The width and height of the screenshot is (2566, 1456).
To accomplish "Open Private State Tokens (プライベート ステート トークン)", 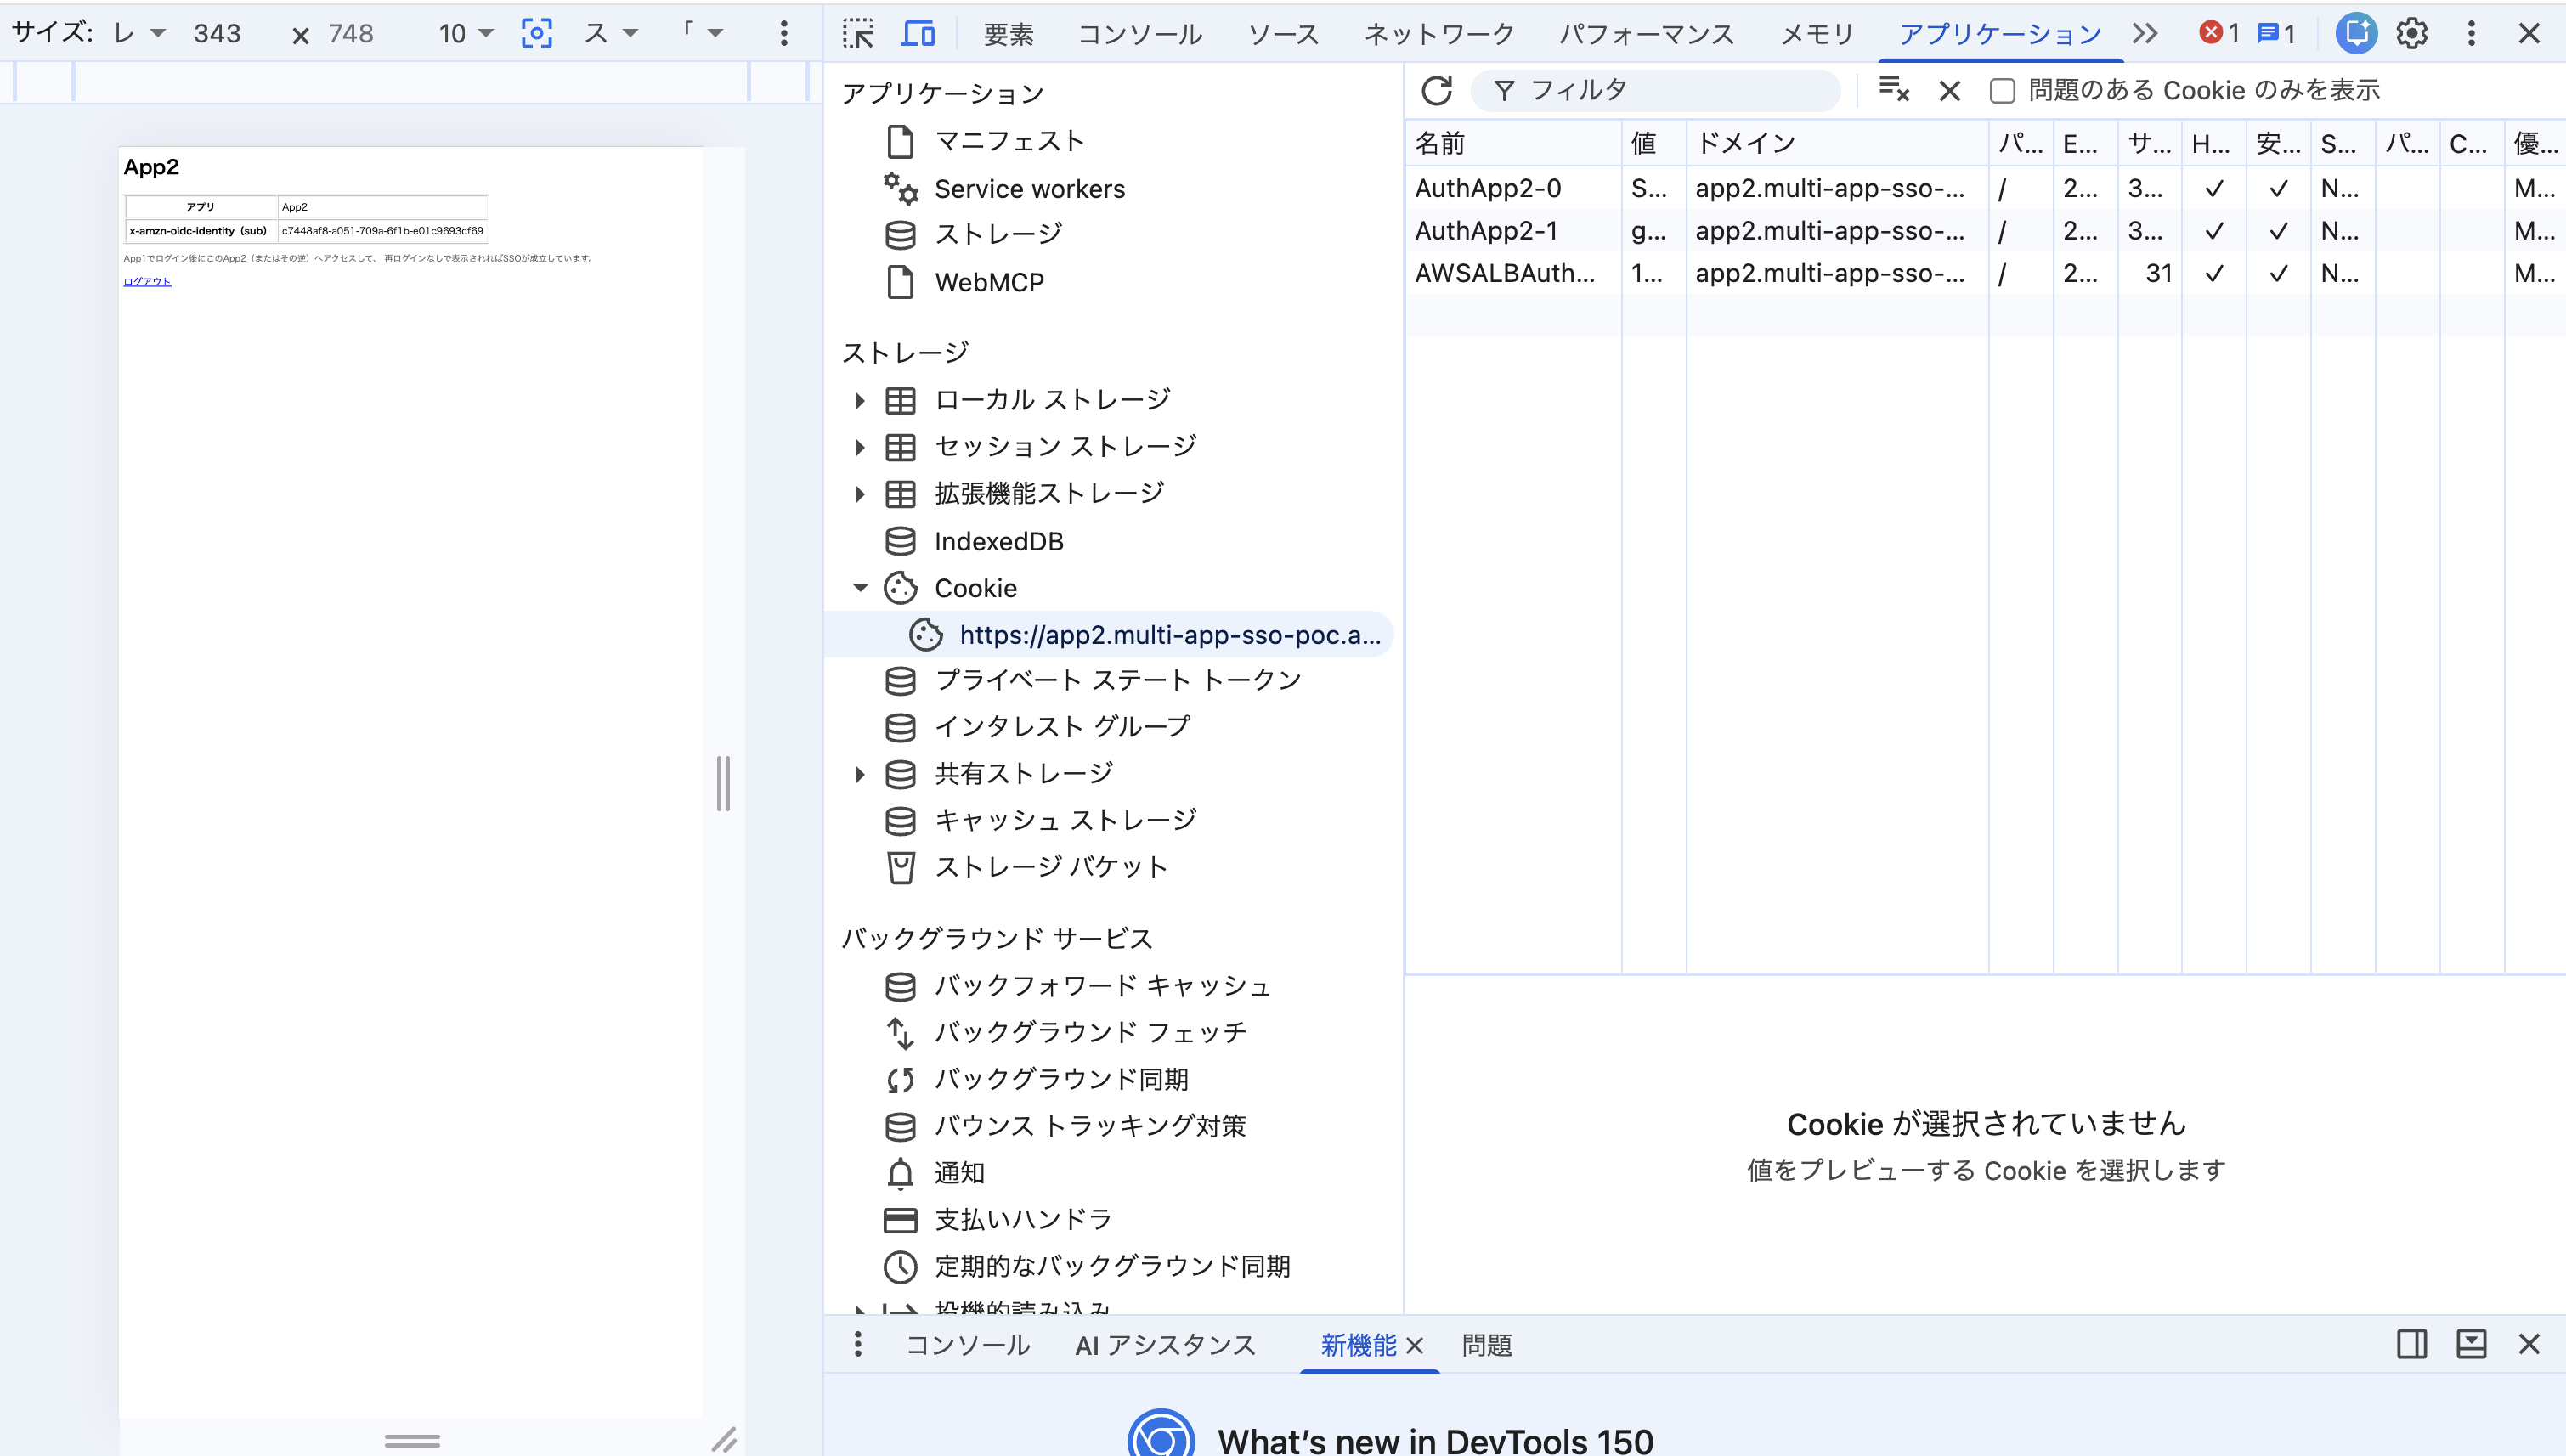I will coord(1093,681).
